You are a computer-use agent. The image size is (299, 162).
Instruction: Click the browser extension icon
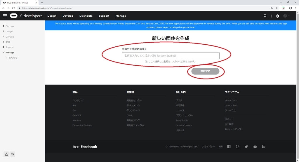(x=283, y=8)
